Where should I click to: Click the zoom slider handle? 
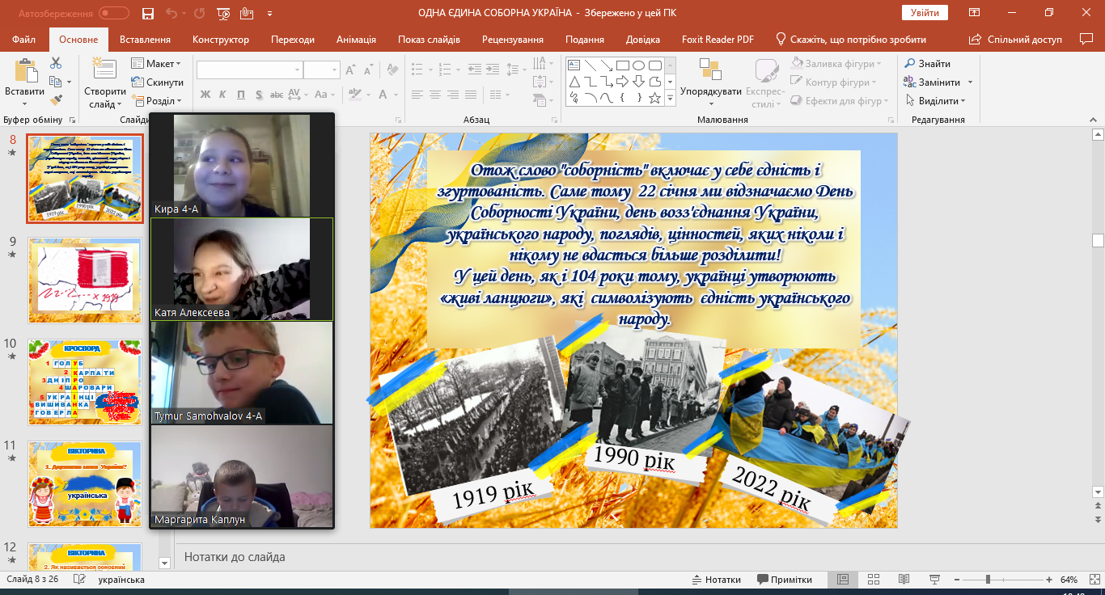click(988, 580)
